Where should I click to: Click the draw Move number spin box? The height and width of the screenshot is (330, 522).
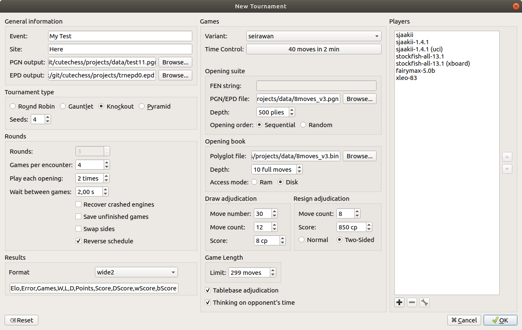click(x=266, y=214)
